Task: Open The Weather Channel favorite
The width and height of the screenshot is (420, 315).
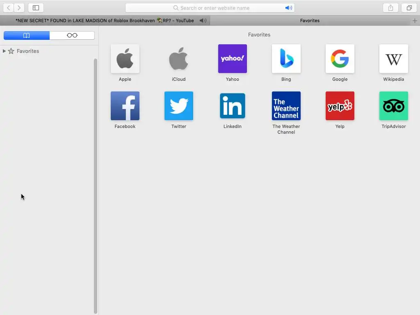Action: pyautogui.click(x=286, y=106)
